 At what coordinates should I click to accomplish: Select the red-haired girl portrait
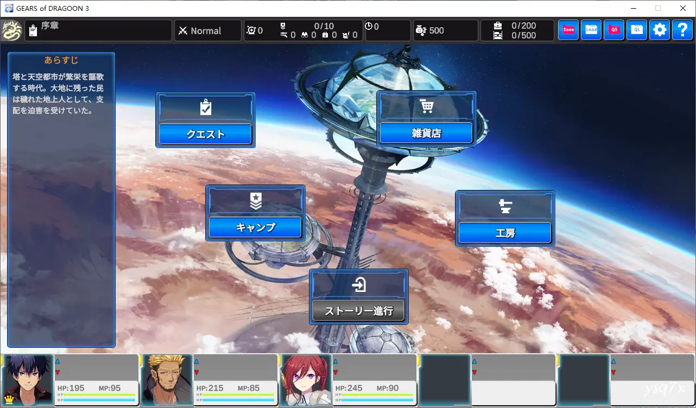(x=306, y=380)
